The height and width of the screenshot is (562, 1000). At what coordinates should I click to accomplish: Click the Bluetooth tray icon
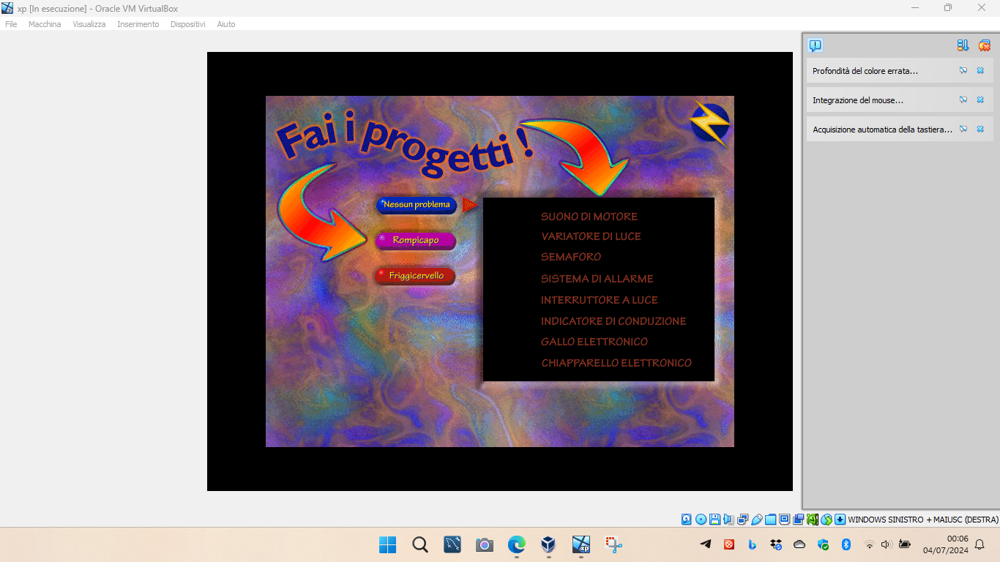pos(846,544)
